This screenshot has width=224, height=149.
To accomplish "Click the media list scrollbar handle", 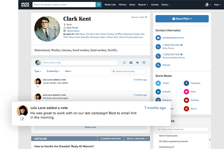I will 210,140.
